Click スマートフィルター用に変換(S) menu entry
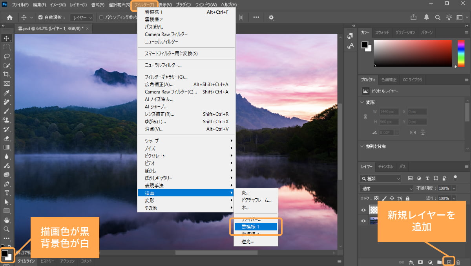Screen dimensions: 471x266 tap(171, 54)
